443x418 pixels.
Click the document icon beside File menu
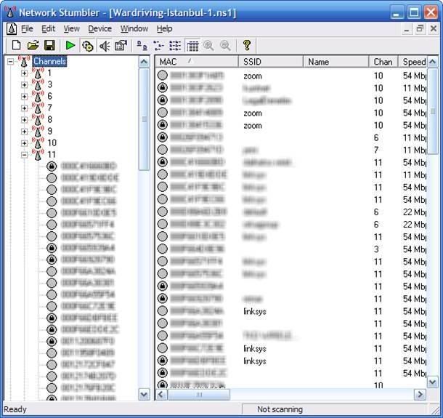12,29
